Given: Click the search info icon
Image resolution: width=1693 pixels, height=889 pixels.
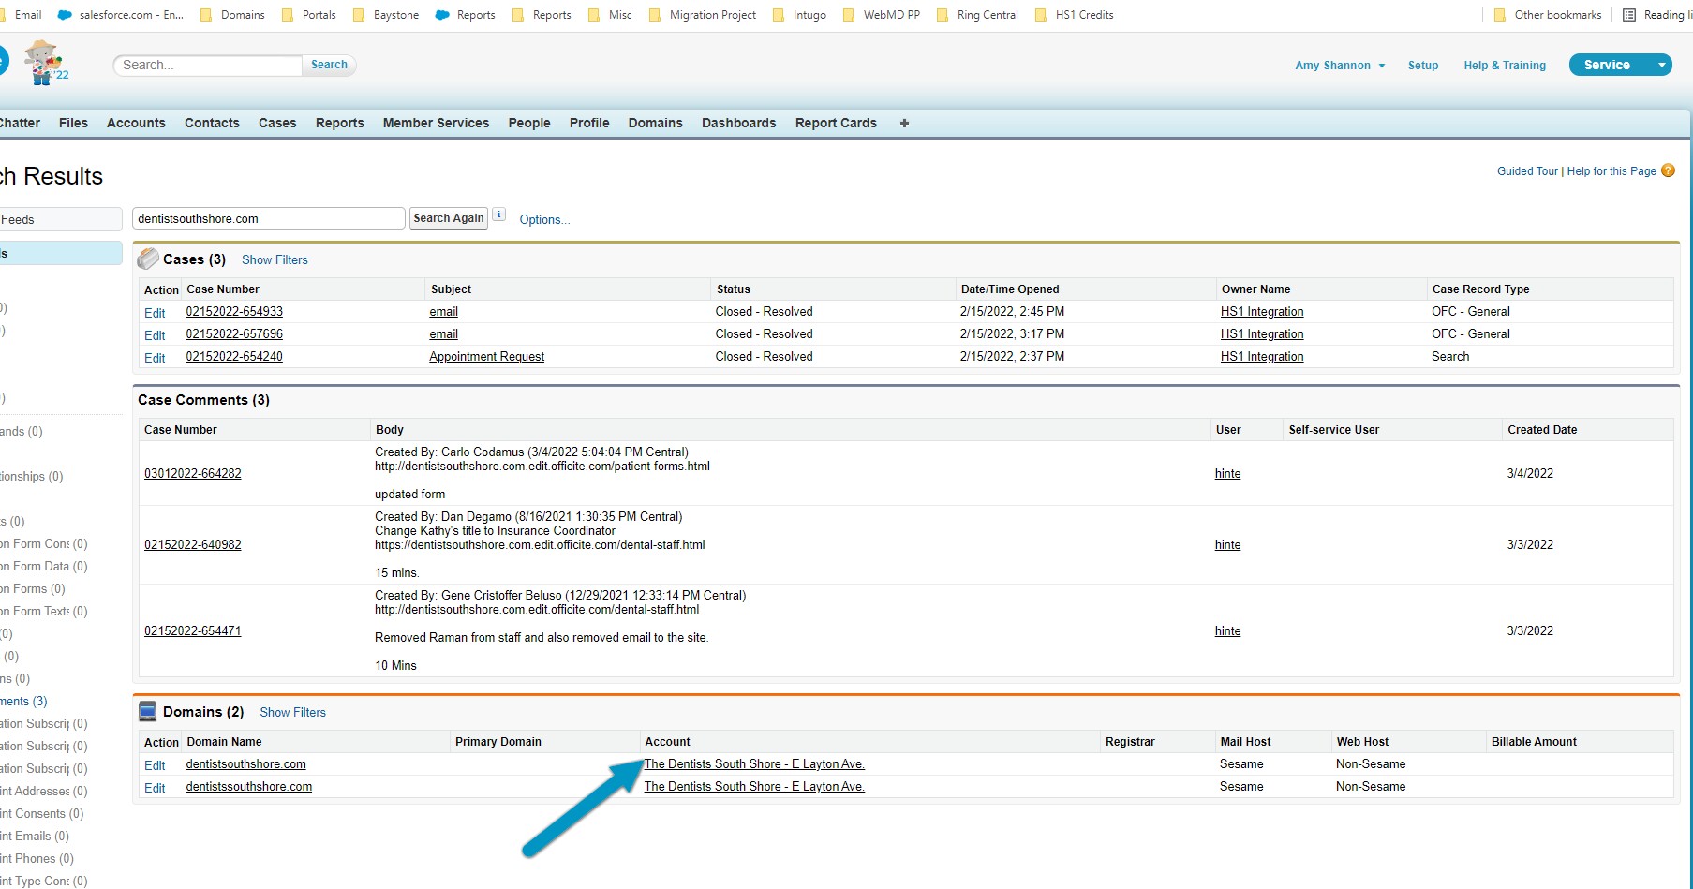Looking at the screenshot, I should [499, 215].
